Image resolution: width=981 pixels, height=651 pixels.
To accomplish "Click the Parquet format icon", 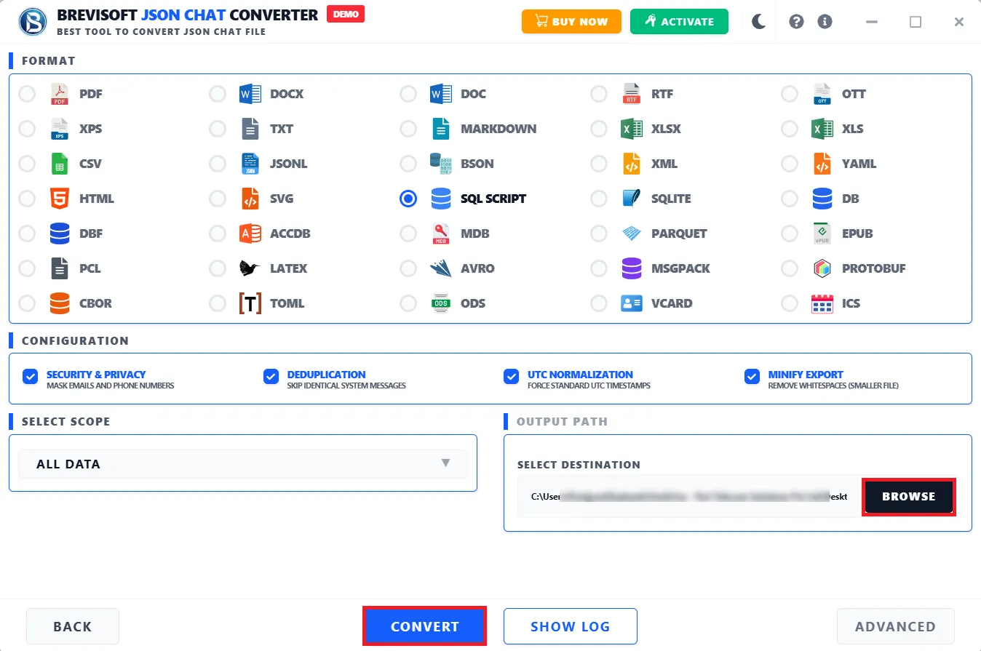I will point(632,233).
